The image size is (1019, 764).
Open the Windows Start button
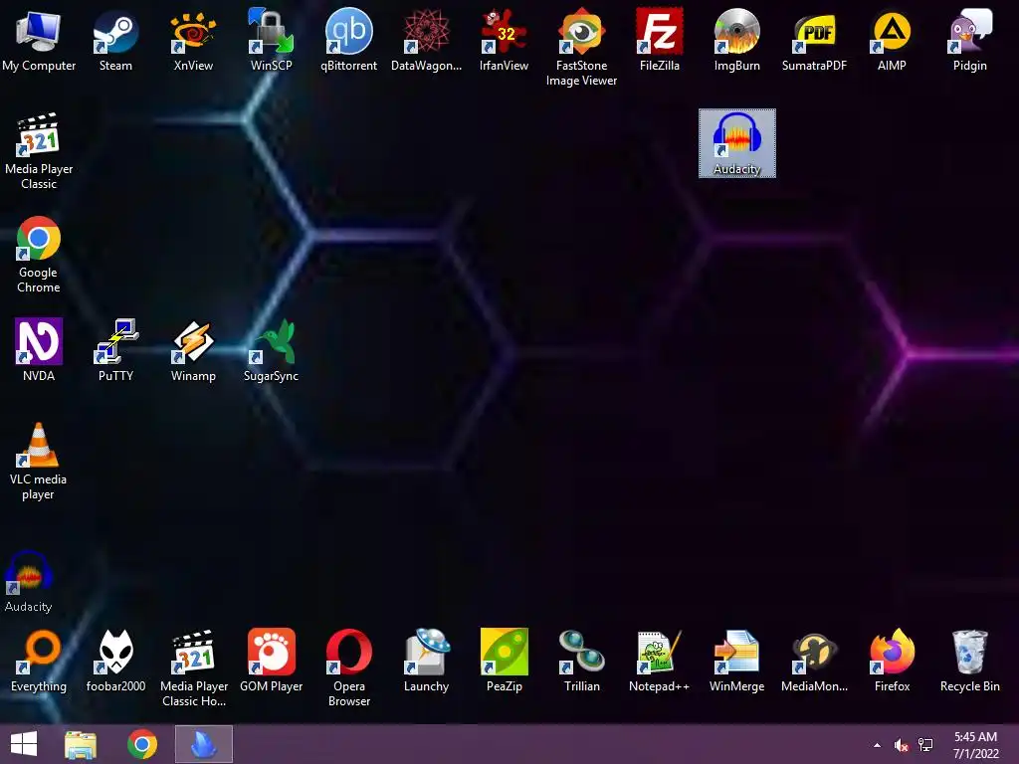(24, 744)
